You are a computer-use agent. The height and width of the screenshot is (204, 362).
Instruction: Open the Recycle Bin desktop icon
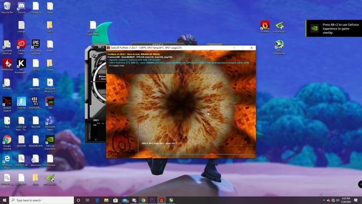[x=7, y=7]
